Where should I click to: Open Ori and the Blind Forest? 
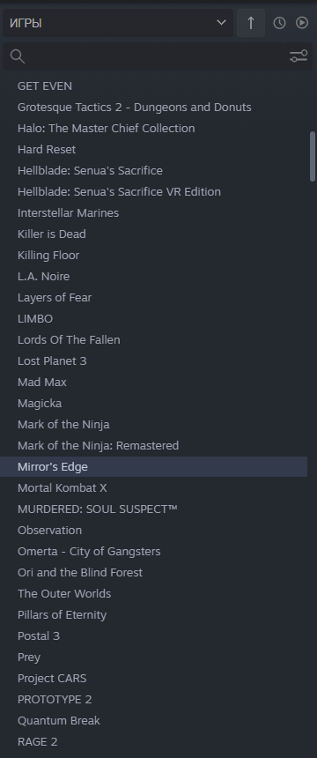pos(154,572)
